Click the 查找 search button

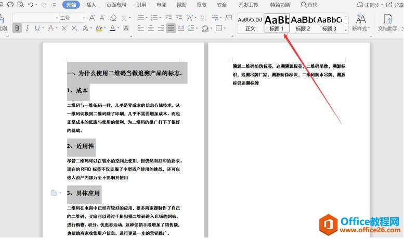309,5
